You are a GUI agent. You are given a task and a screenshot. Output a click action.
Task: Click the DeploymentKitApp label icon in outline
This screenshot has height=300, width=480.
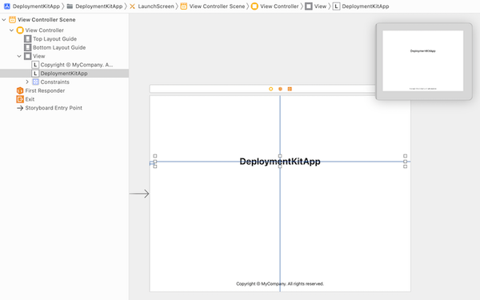click(35, 73)
